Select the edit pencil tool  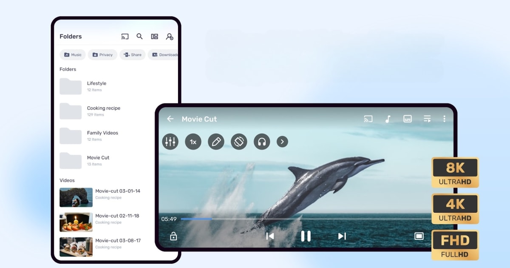216,142
